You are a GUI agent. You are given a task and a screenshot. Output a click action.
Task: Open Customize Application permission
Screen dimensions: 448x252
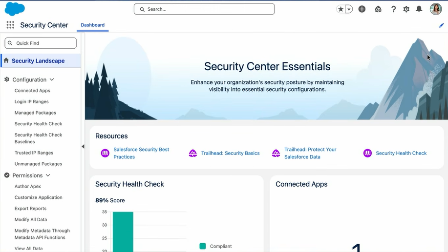tap(38, 197)
